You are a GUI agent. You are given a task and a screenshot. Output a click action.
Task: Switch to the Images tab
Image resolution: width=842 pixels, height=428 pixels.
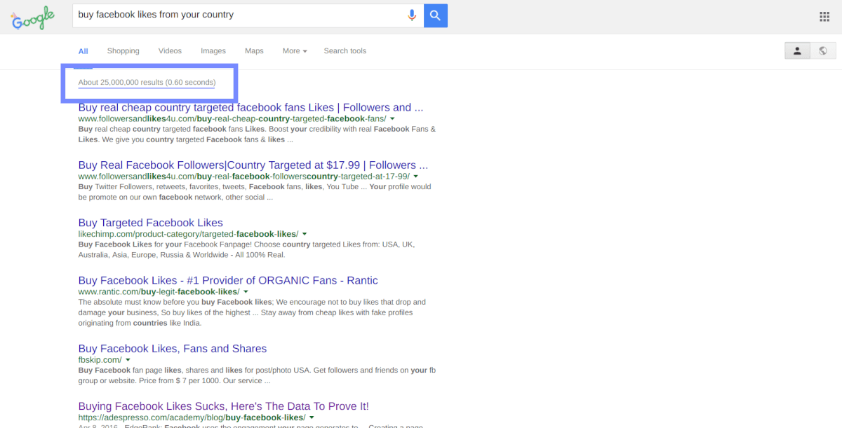tap(213, 51)
